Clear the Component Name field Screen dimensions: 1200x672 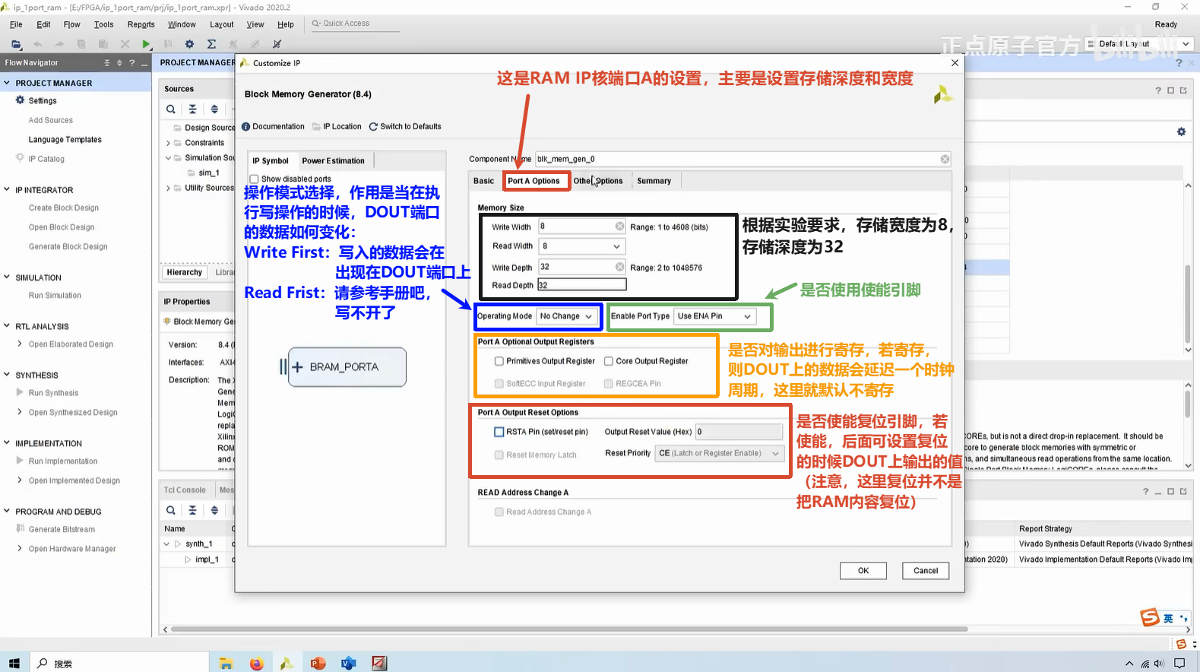click(945, 159)
